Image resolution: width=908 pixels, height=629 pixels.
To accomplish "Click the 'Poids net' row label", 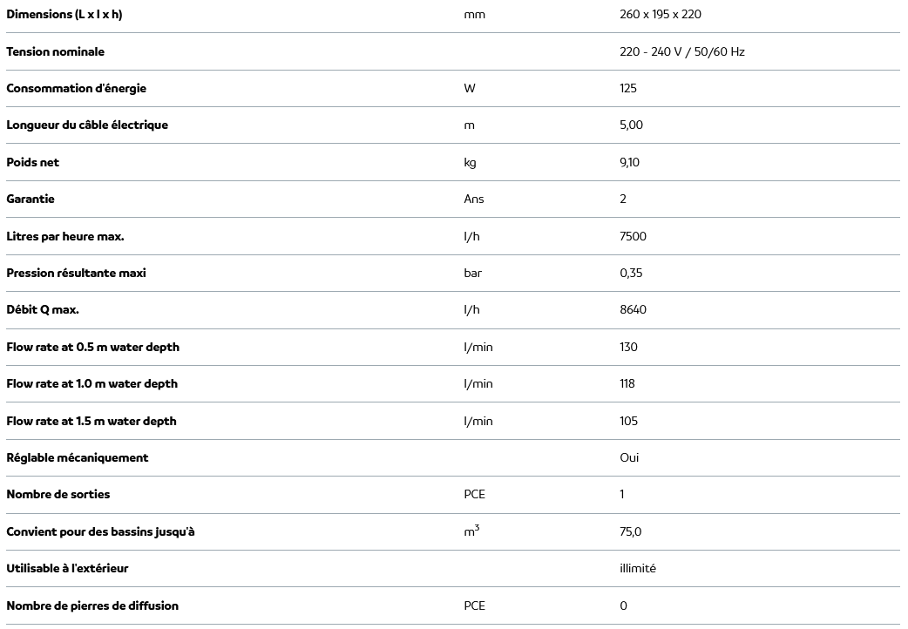I will [x=33, y=162].
